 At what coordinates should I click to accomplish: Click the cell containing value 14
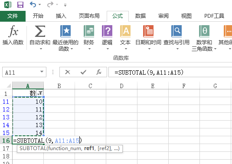(28, 133)
